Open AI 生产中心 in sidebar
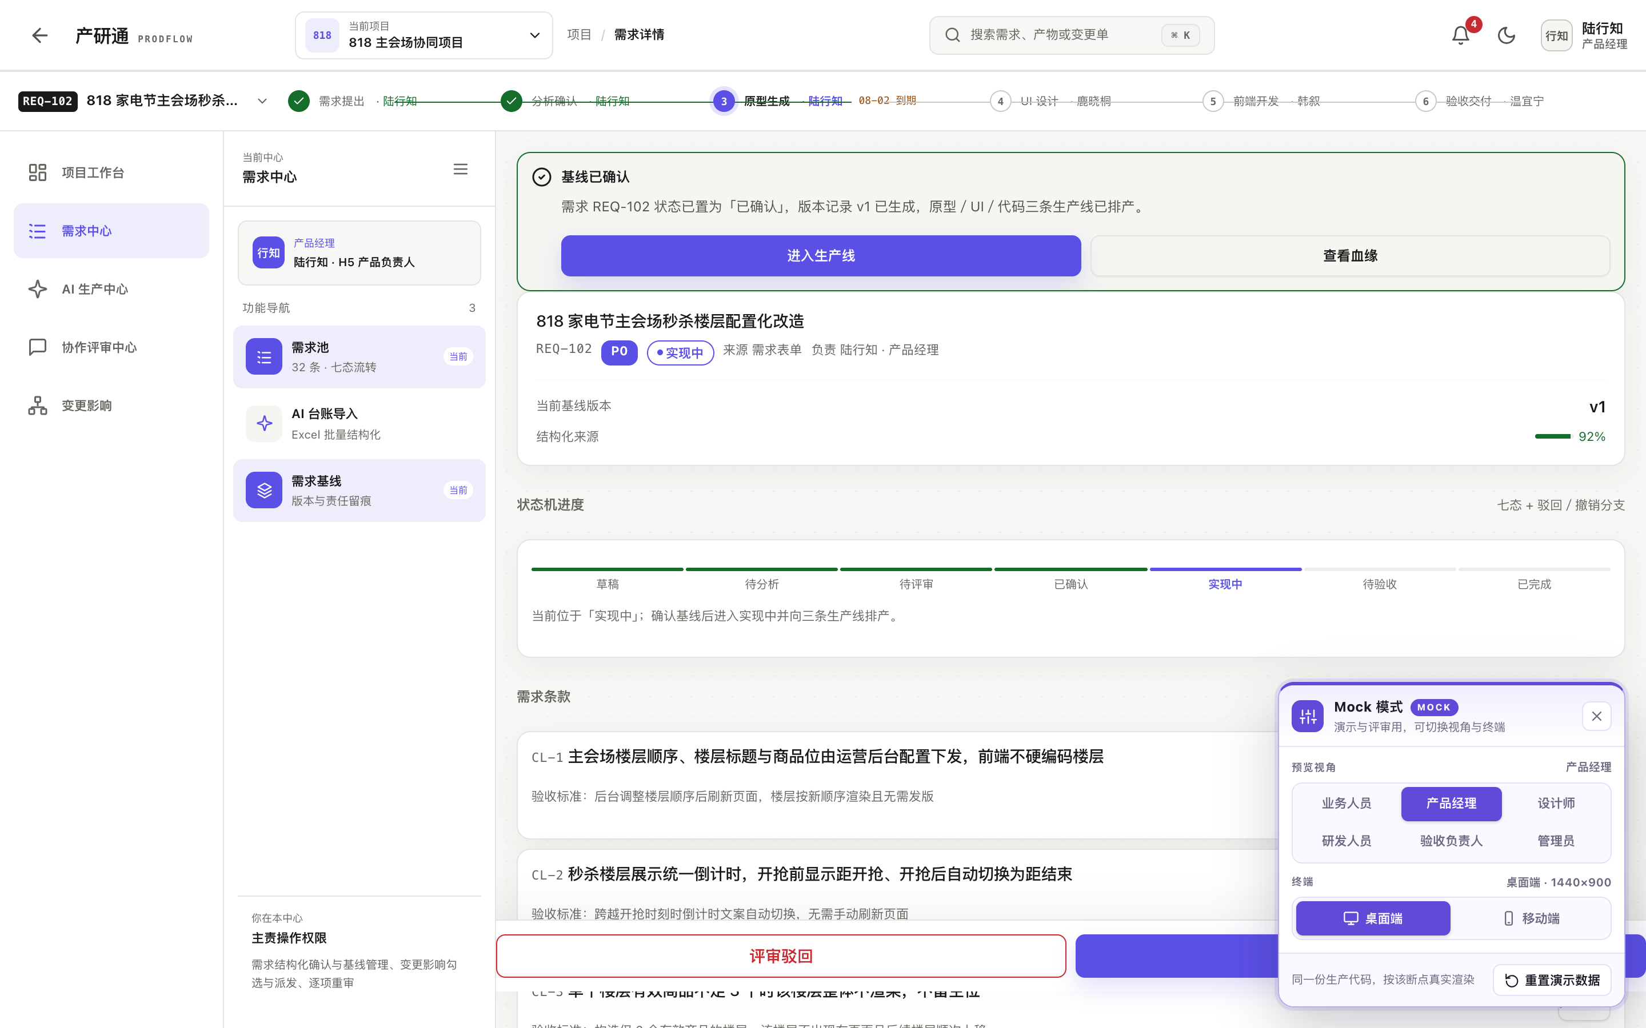The width and height of the screenshot is (1646, 1028). coord(111,289)
